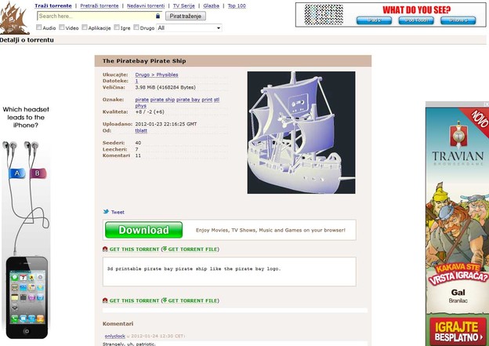This screenshot has width=489, height=346.
Task: Tick the Video checkbox
Action: [x=62, y=27]
